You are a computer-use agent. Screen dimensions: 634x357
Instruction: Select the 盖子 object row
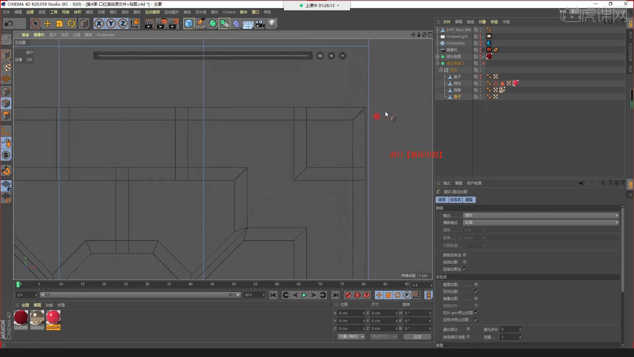coord(457,77)
